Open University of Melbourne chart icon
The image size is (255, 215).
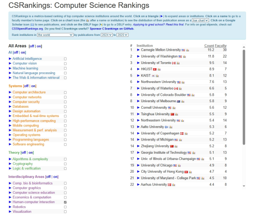183,101
